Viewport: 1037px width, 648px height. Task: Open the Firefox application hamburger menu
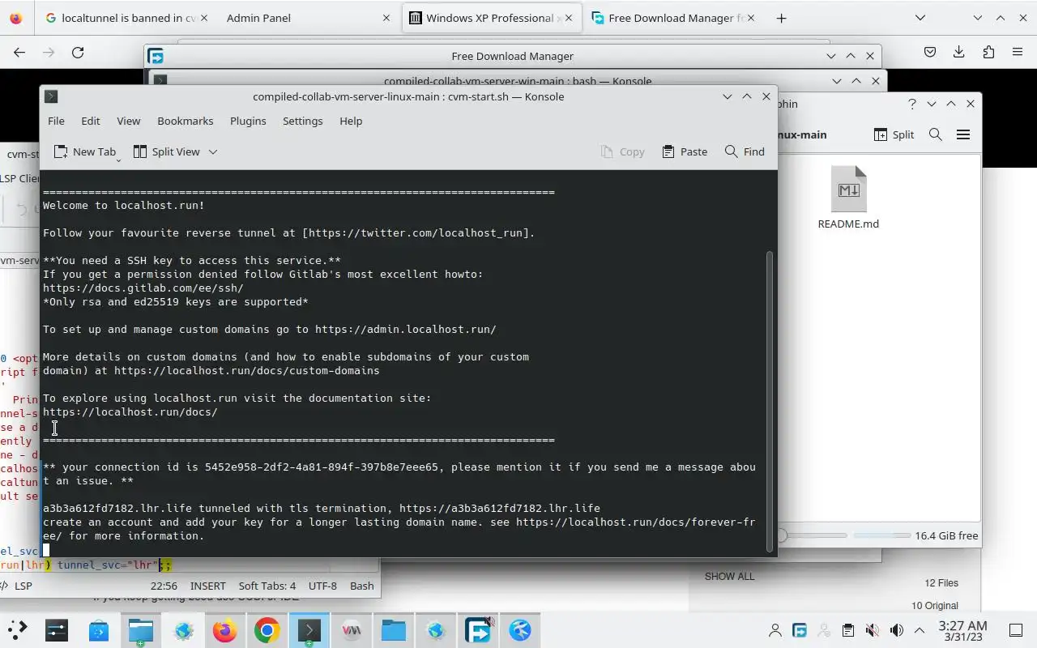pos(1018,52)
